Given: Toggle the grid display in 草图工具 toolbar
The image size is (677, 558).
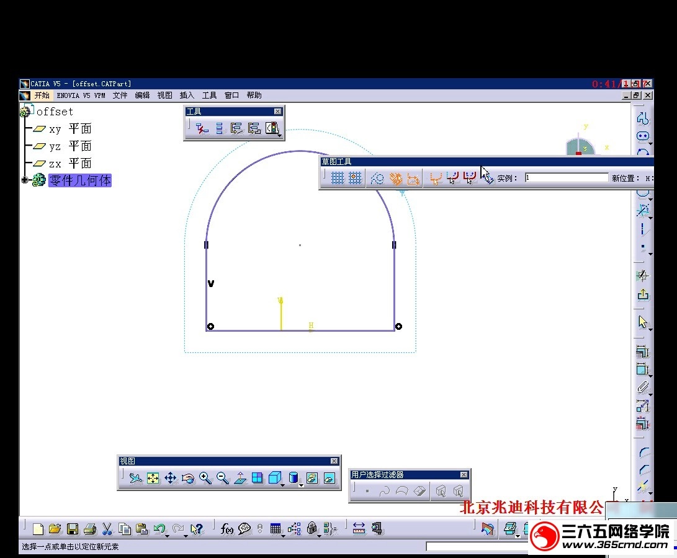Looking at the screenshot, I should (x=339, y=178).
